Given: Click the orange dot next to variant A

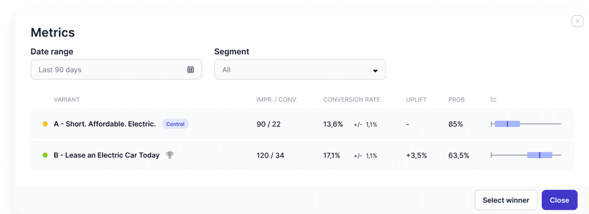Looking at the screenshot, I should 45,124.
